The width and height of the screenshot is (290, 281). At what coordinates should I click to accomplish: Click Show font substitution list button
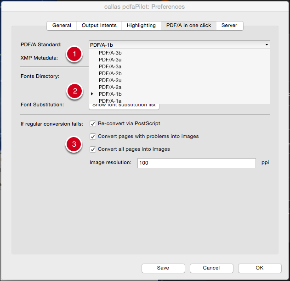(x=124, y=106)
